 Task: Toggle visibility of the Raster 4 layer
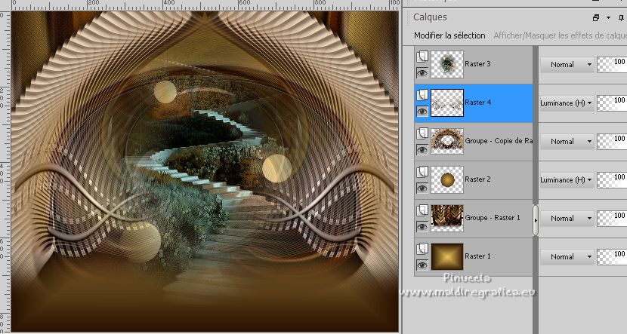[x=422, y=111]
